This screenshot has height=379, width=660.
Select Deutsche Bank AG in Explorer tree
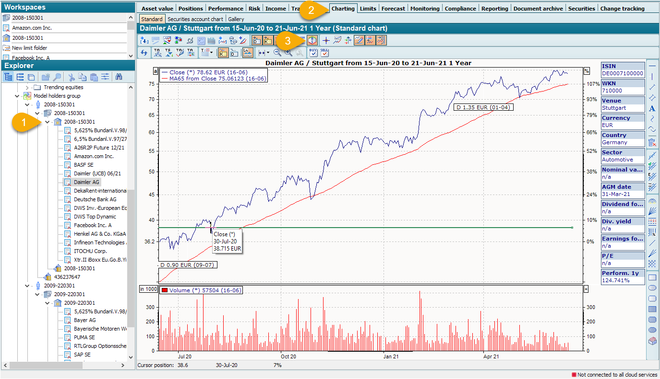point(95,199)
